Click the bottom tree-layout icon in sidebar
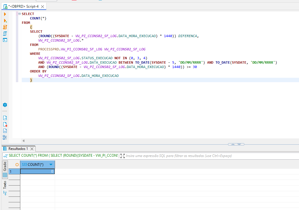The width and height of the screenshot is (299, 210). 5,137
